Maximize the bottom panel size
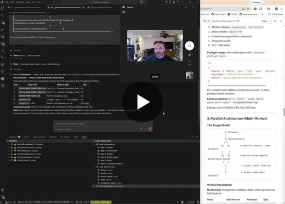Viewport: 285px width, 204px height. pos(193,137)
